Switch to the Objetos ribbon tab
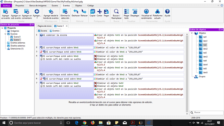 79,6
